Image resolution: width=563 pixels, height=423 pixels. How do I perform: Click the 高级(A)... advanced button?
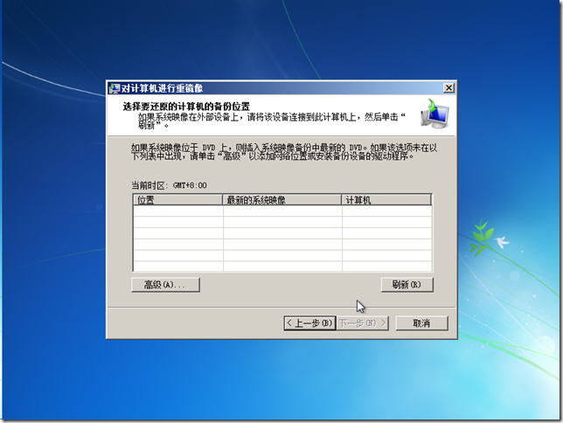pyautogui.click(x=165, y=285)
